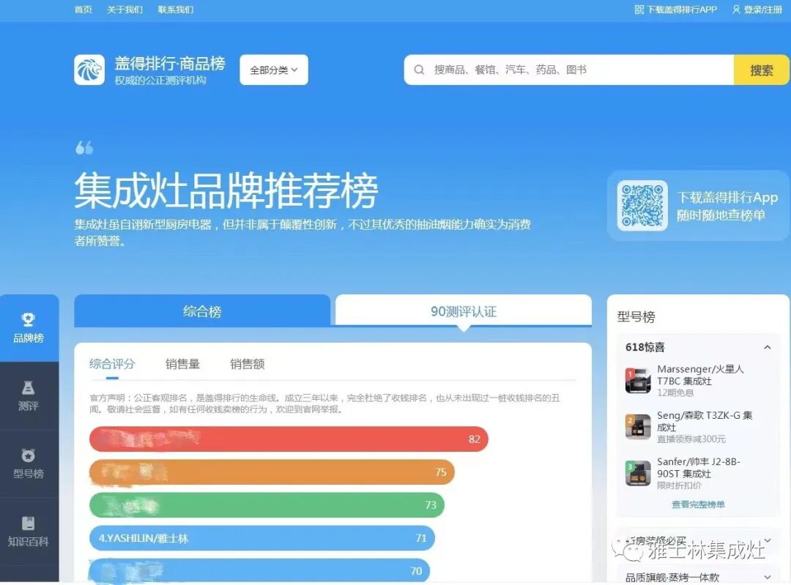Select the 销售额 sub-tab

point(248,364)
